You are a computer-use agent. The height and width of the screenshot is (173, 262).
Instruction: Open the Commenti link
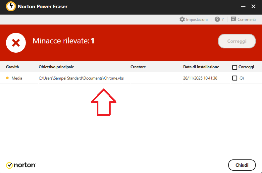click(x=243, y=20)
